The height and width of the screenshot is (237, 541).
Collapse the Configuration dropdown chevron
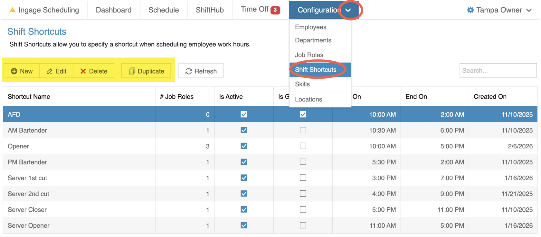point(348,10)
